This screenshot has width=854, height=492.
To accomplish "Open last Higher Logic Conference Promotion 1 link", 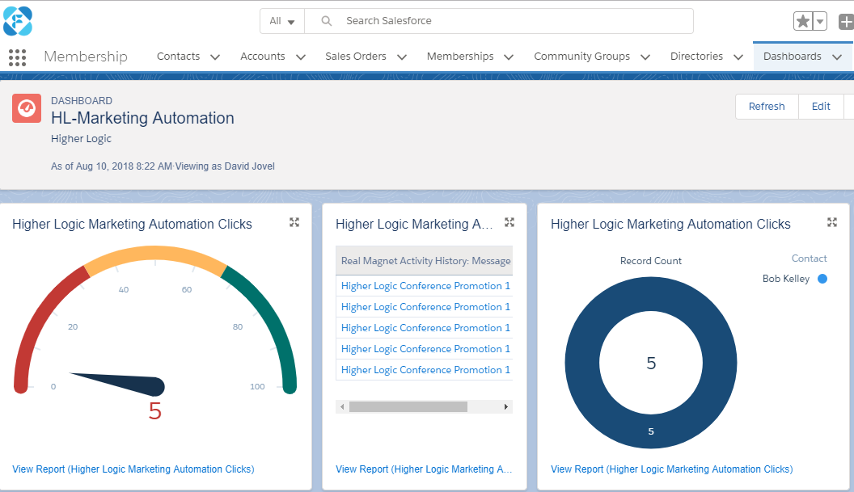I will pos(425,369).
